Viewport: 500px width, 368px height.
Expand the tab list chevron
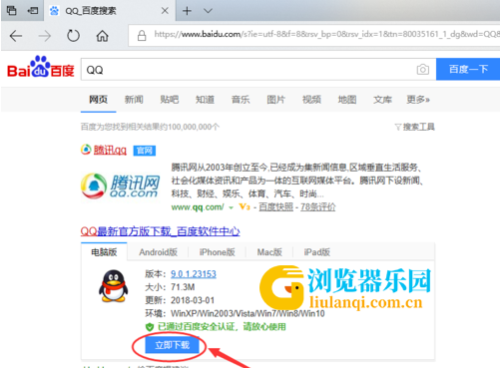coord(208,11)
